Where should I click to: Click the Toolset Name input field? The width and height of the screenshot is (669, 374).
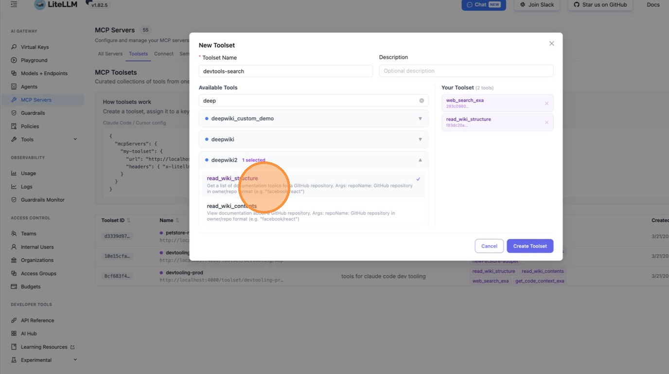[286, 71]
